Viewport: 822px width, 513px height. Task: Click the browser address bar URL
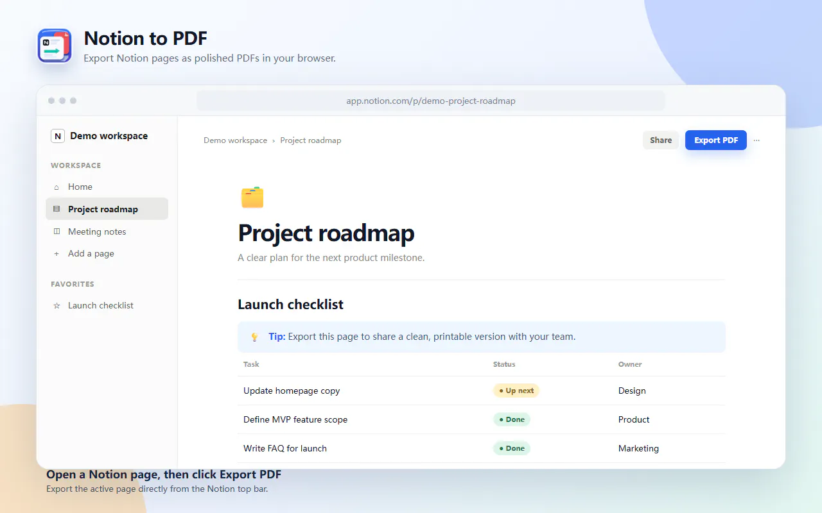[431, 101]
